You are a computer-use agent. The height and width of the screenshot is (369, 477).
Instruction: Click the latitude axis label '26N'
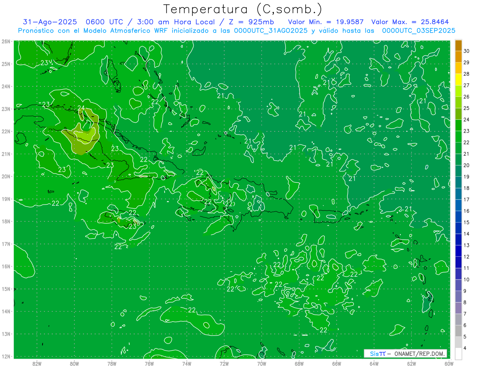click(x=6, y=41)
